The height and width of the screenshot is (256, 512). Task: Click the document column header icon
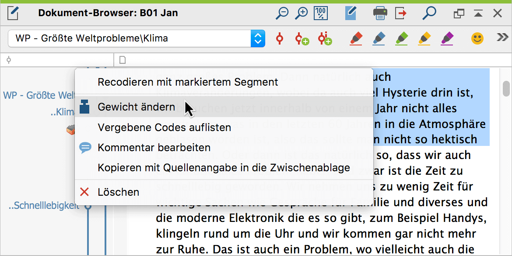(123, 60)
